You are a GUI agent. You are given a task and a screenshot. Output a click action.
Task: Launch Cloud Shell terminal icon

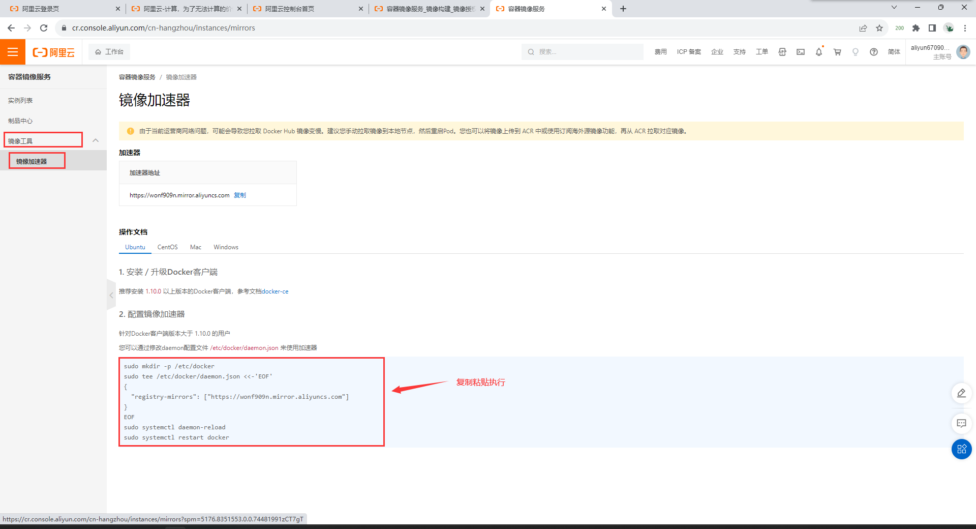801,52
